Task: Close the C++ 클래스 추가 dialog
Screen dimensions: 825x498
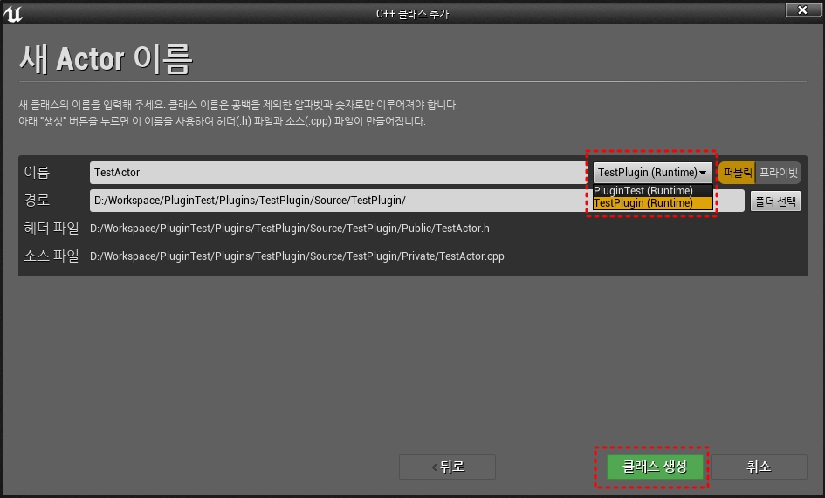Action: [801, 10]
